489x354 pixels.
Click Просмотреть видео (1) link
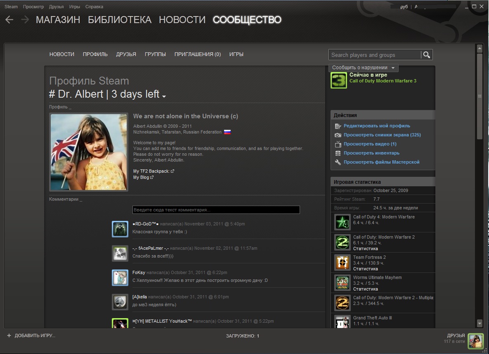370,144
